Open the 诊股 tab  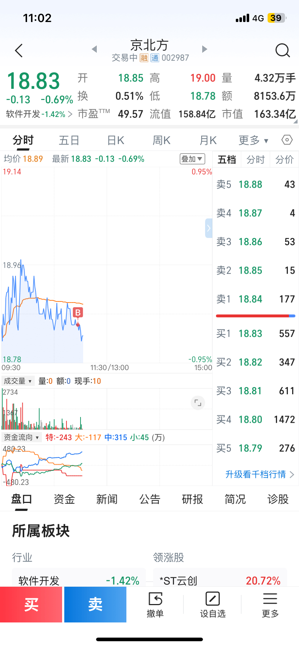pyautogui.click(x=278, y=499)
